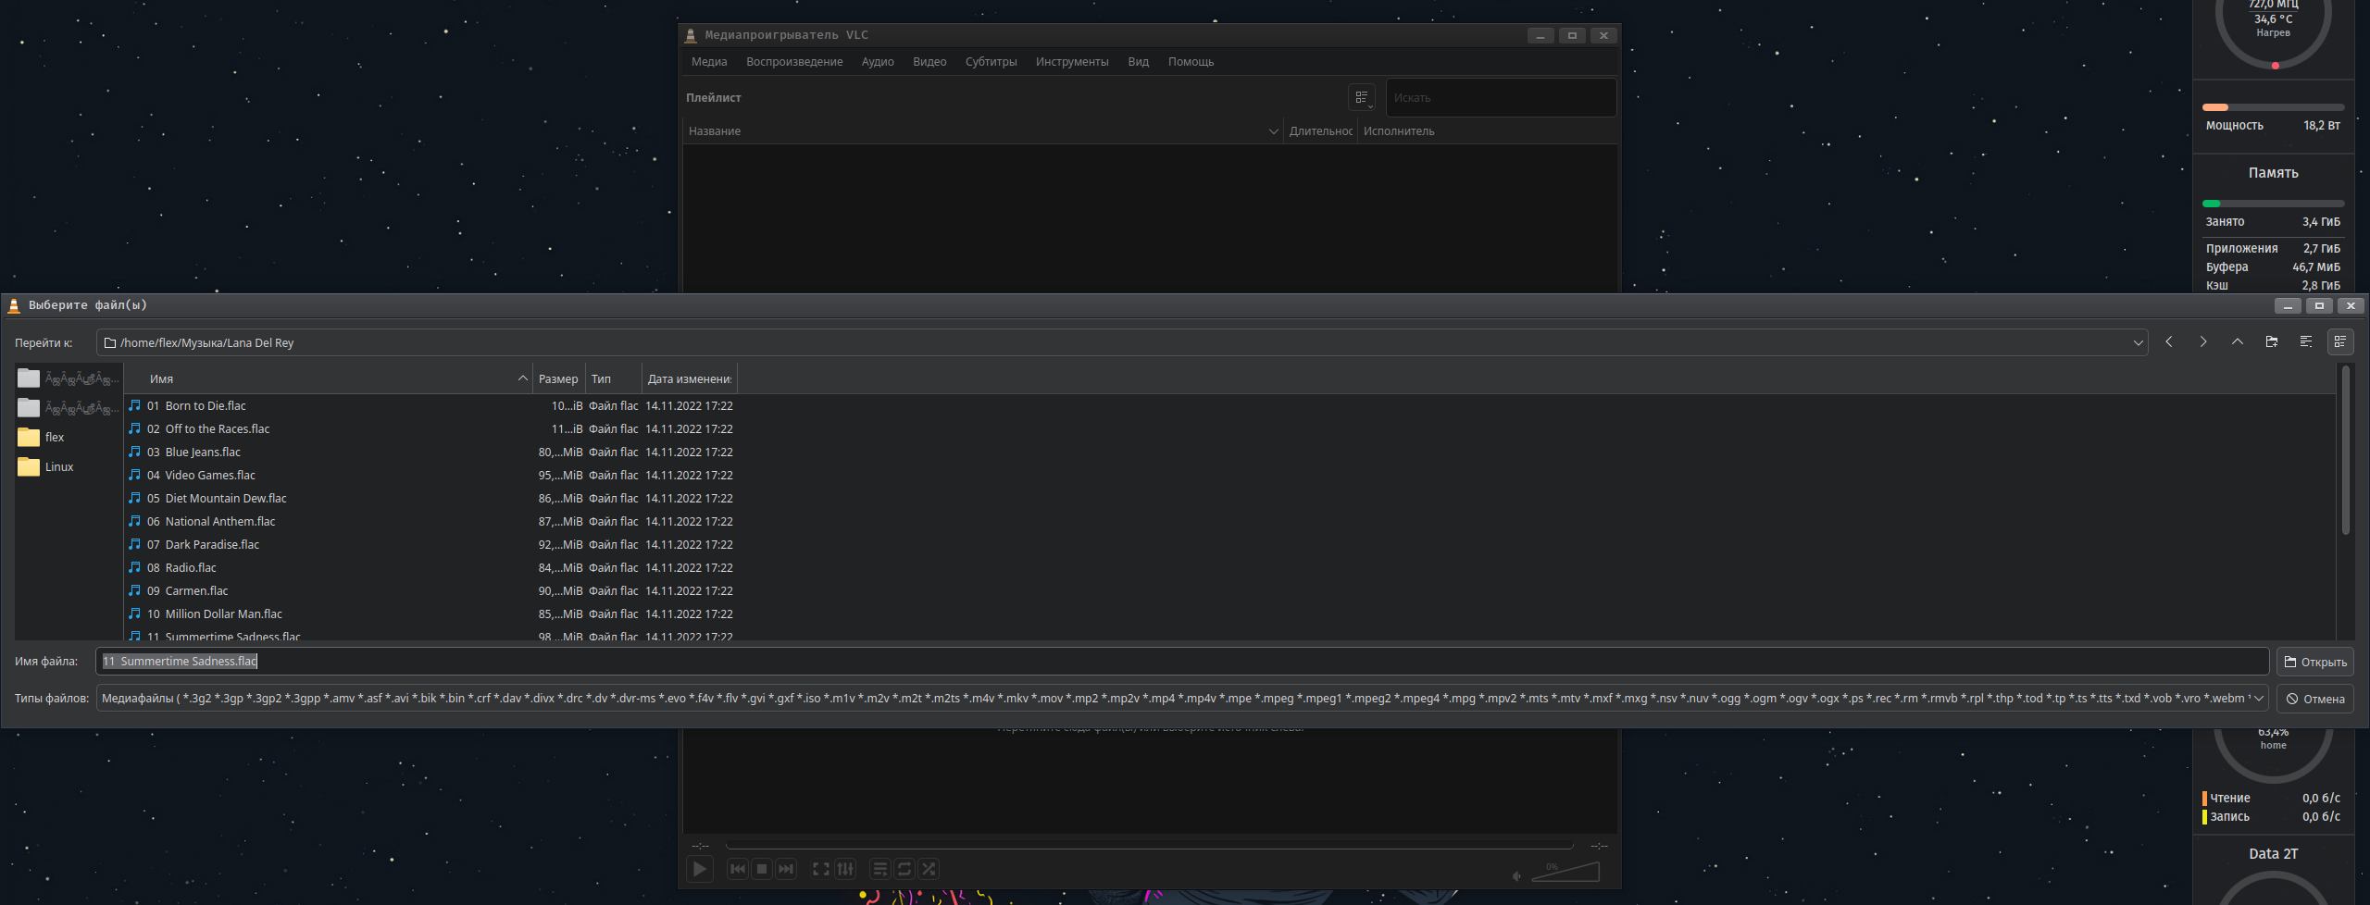Sort files by Дата изменения column

pyautogui.click(x=690, y=379)
